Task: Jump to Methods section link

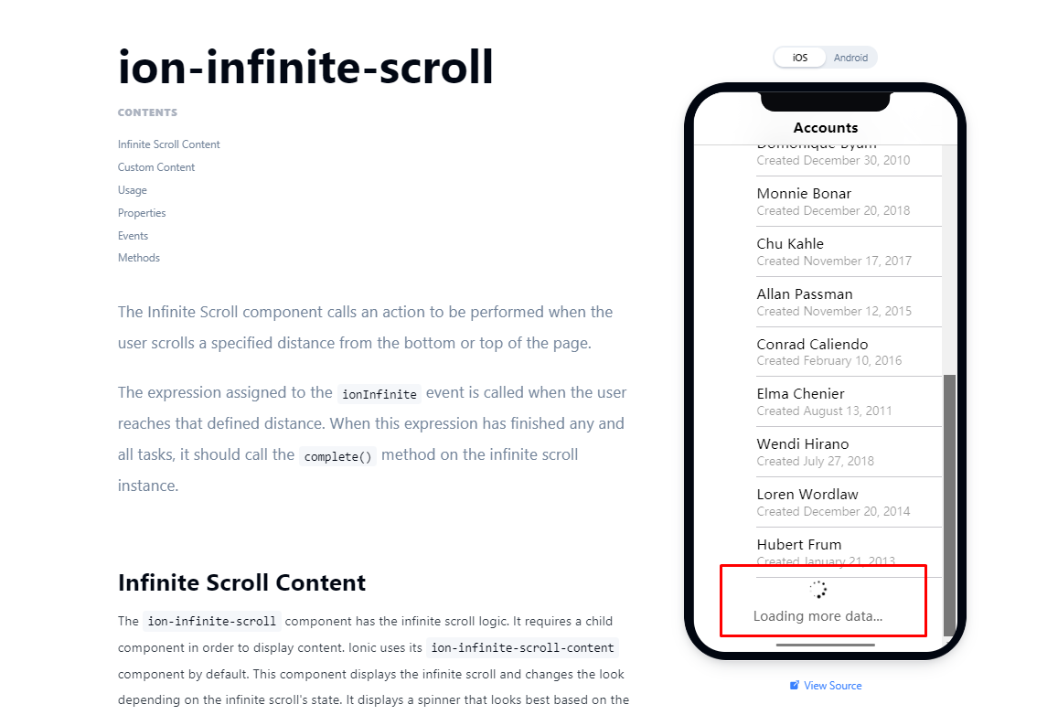Action: pyautogui.click(x=138, y=258)
